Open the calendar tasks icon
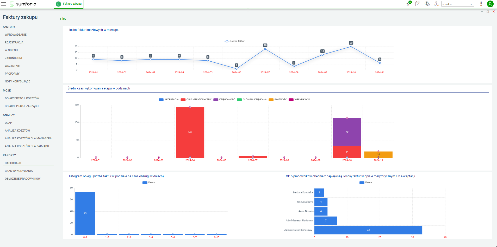Screen dimensions: 497x247 pyautogui.click(x=418, y=4)
